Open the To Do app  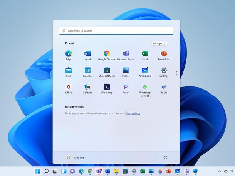tap(164, 87)
